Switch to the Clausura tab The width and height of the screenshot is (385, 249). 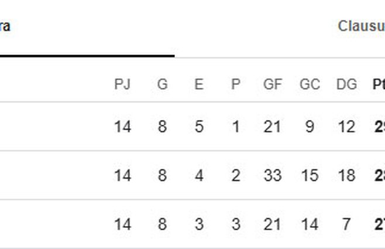coord(361,26)
